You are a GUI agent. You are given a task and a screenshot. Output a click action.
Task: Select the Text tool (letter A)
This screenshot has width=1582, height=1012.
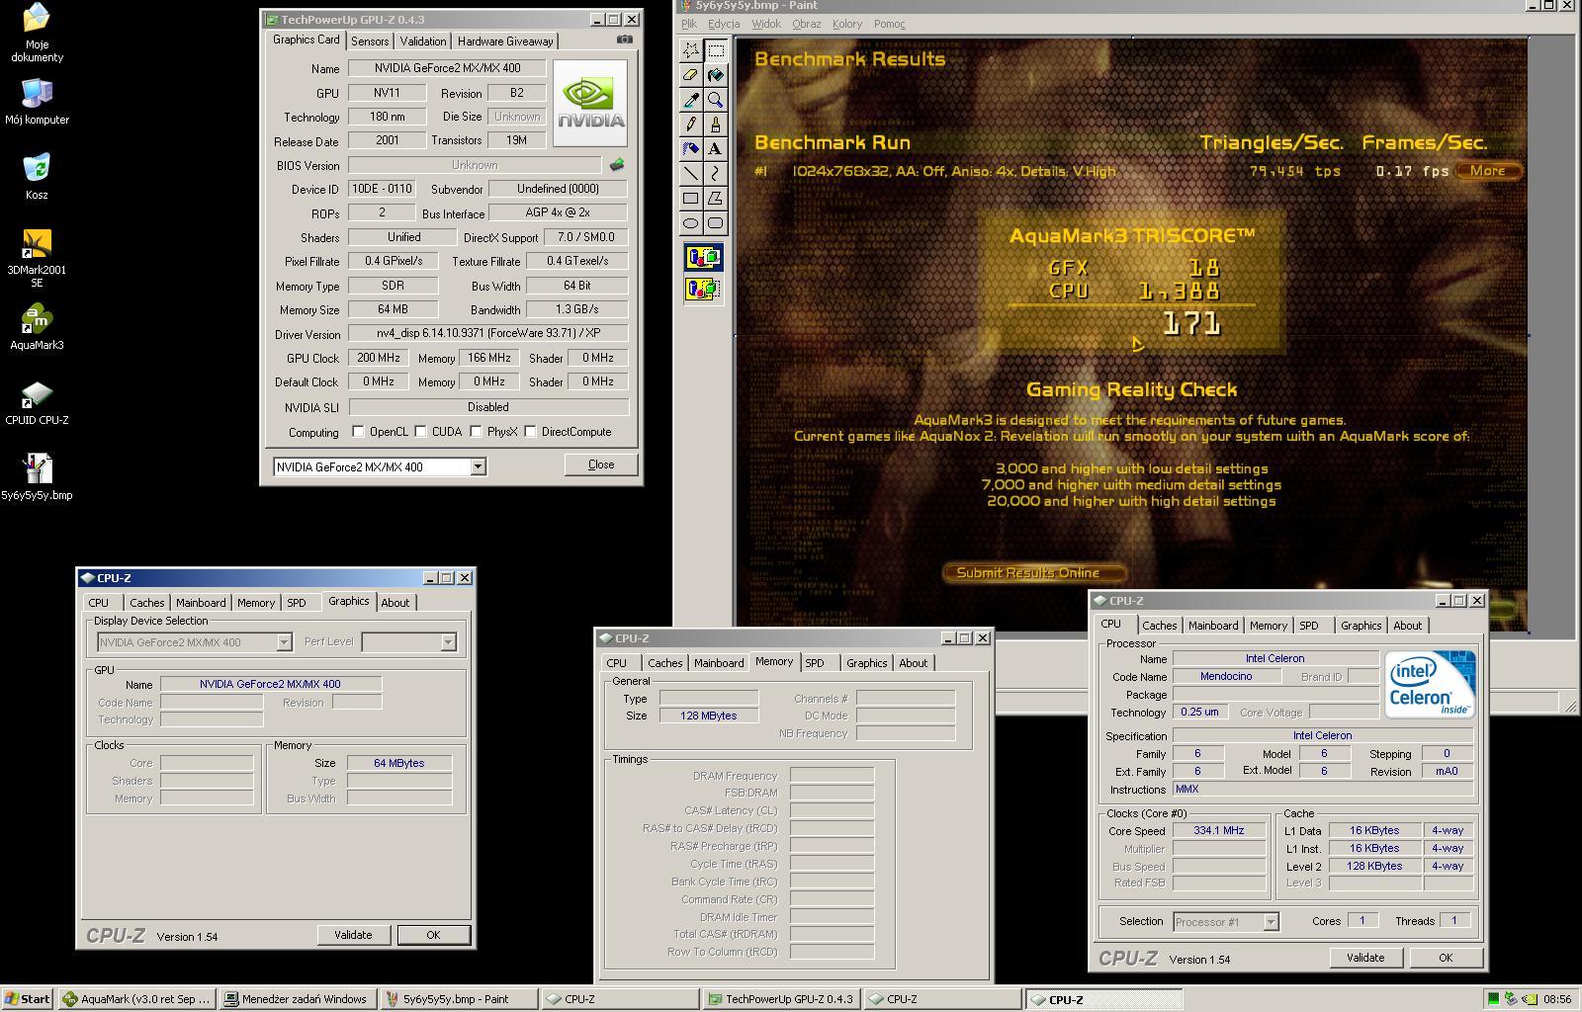(716, 149)
